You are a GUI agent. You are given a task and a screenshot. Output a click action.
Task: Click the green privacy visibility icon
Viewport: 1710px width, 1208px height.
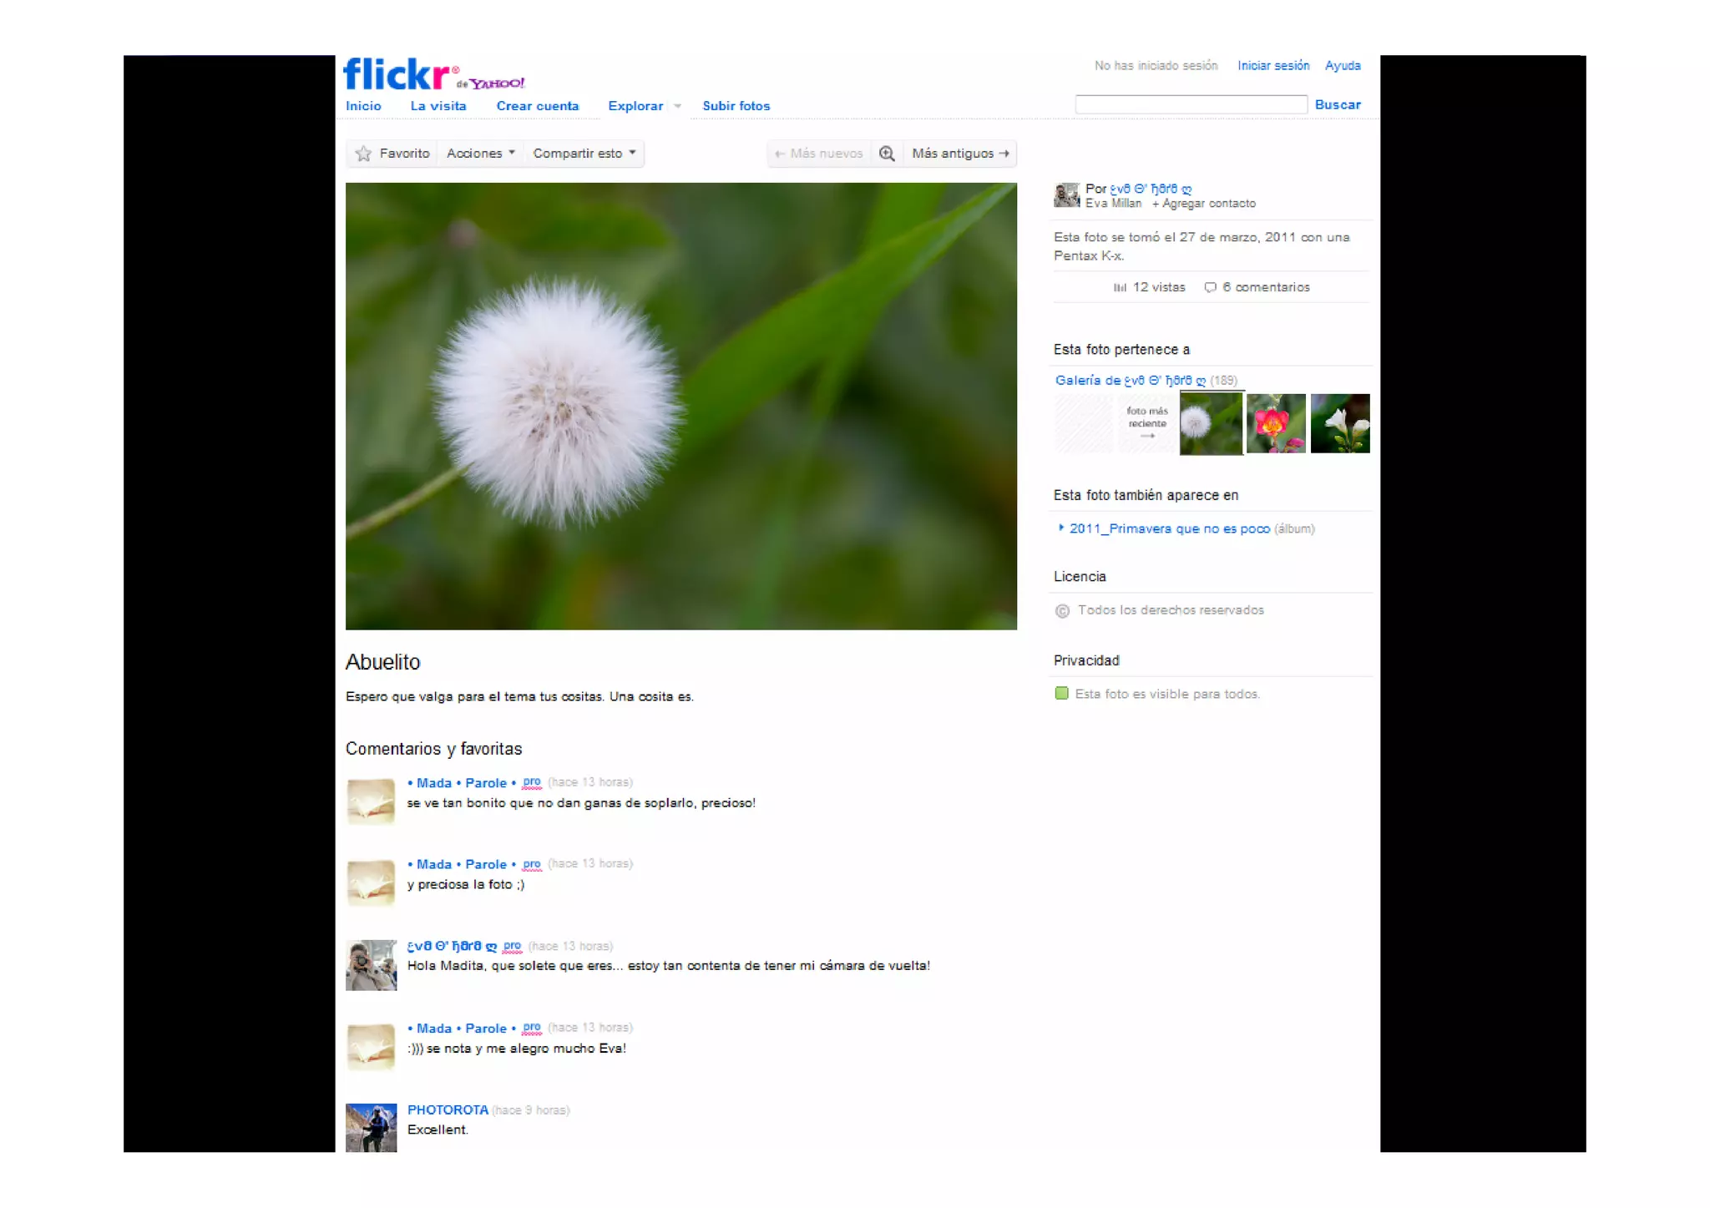tap(1061, 693)
